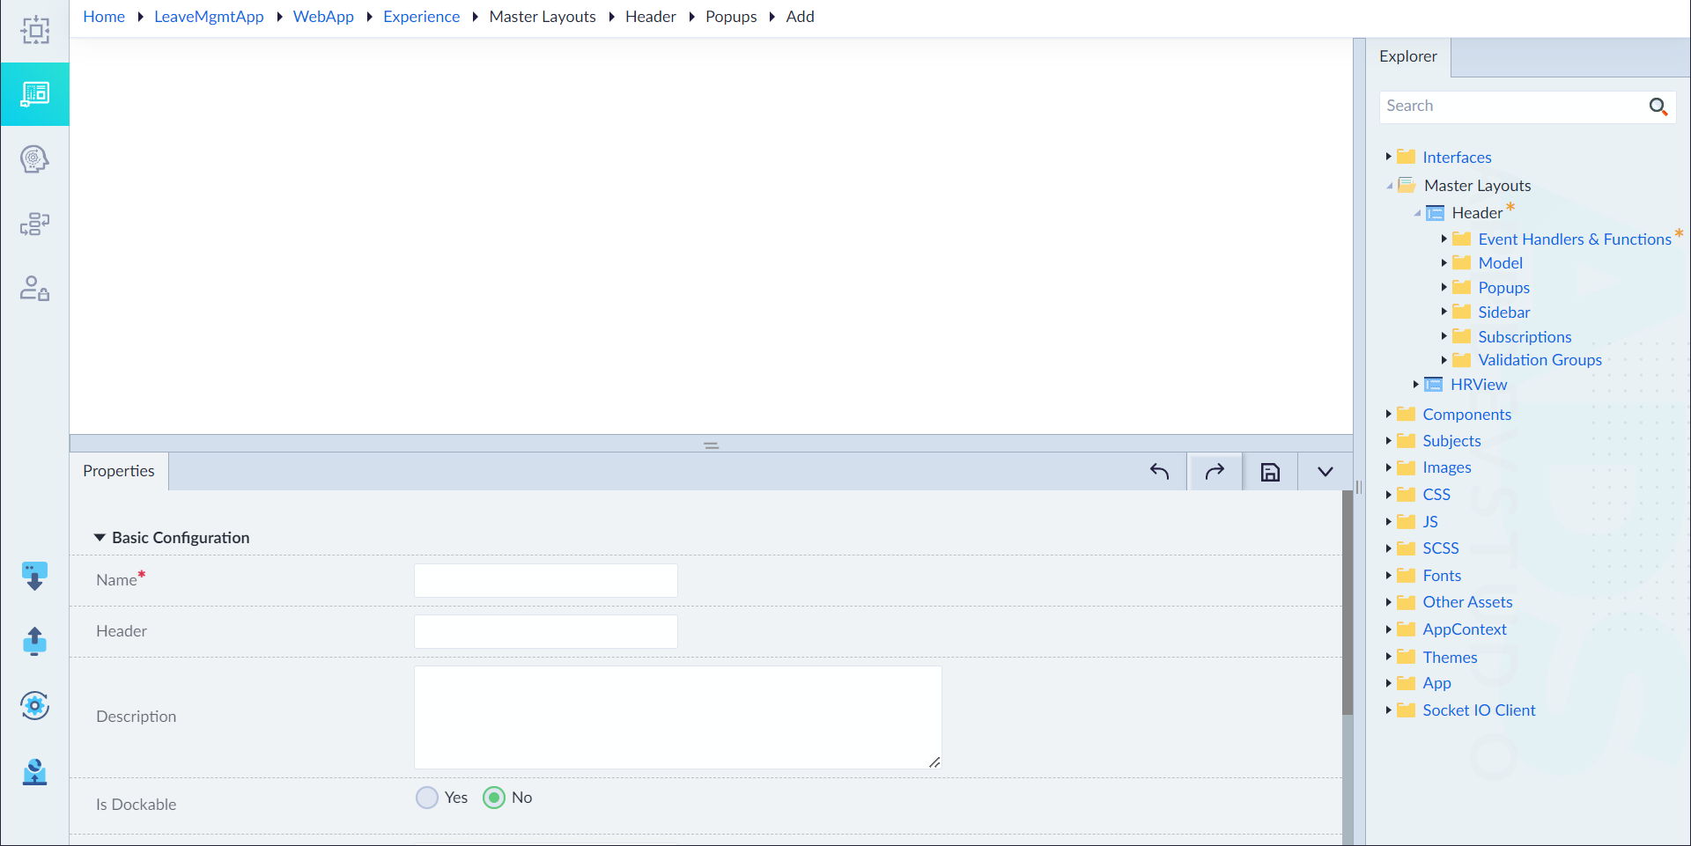Viewport: 1691px width, 846px height.
Task: Click the bottom user profile sidebar icon
Action: coord(34,771)
